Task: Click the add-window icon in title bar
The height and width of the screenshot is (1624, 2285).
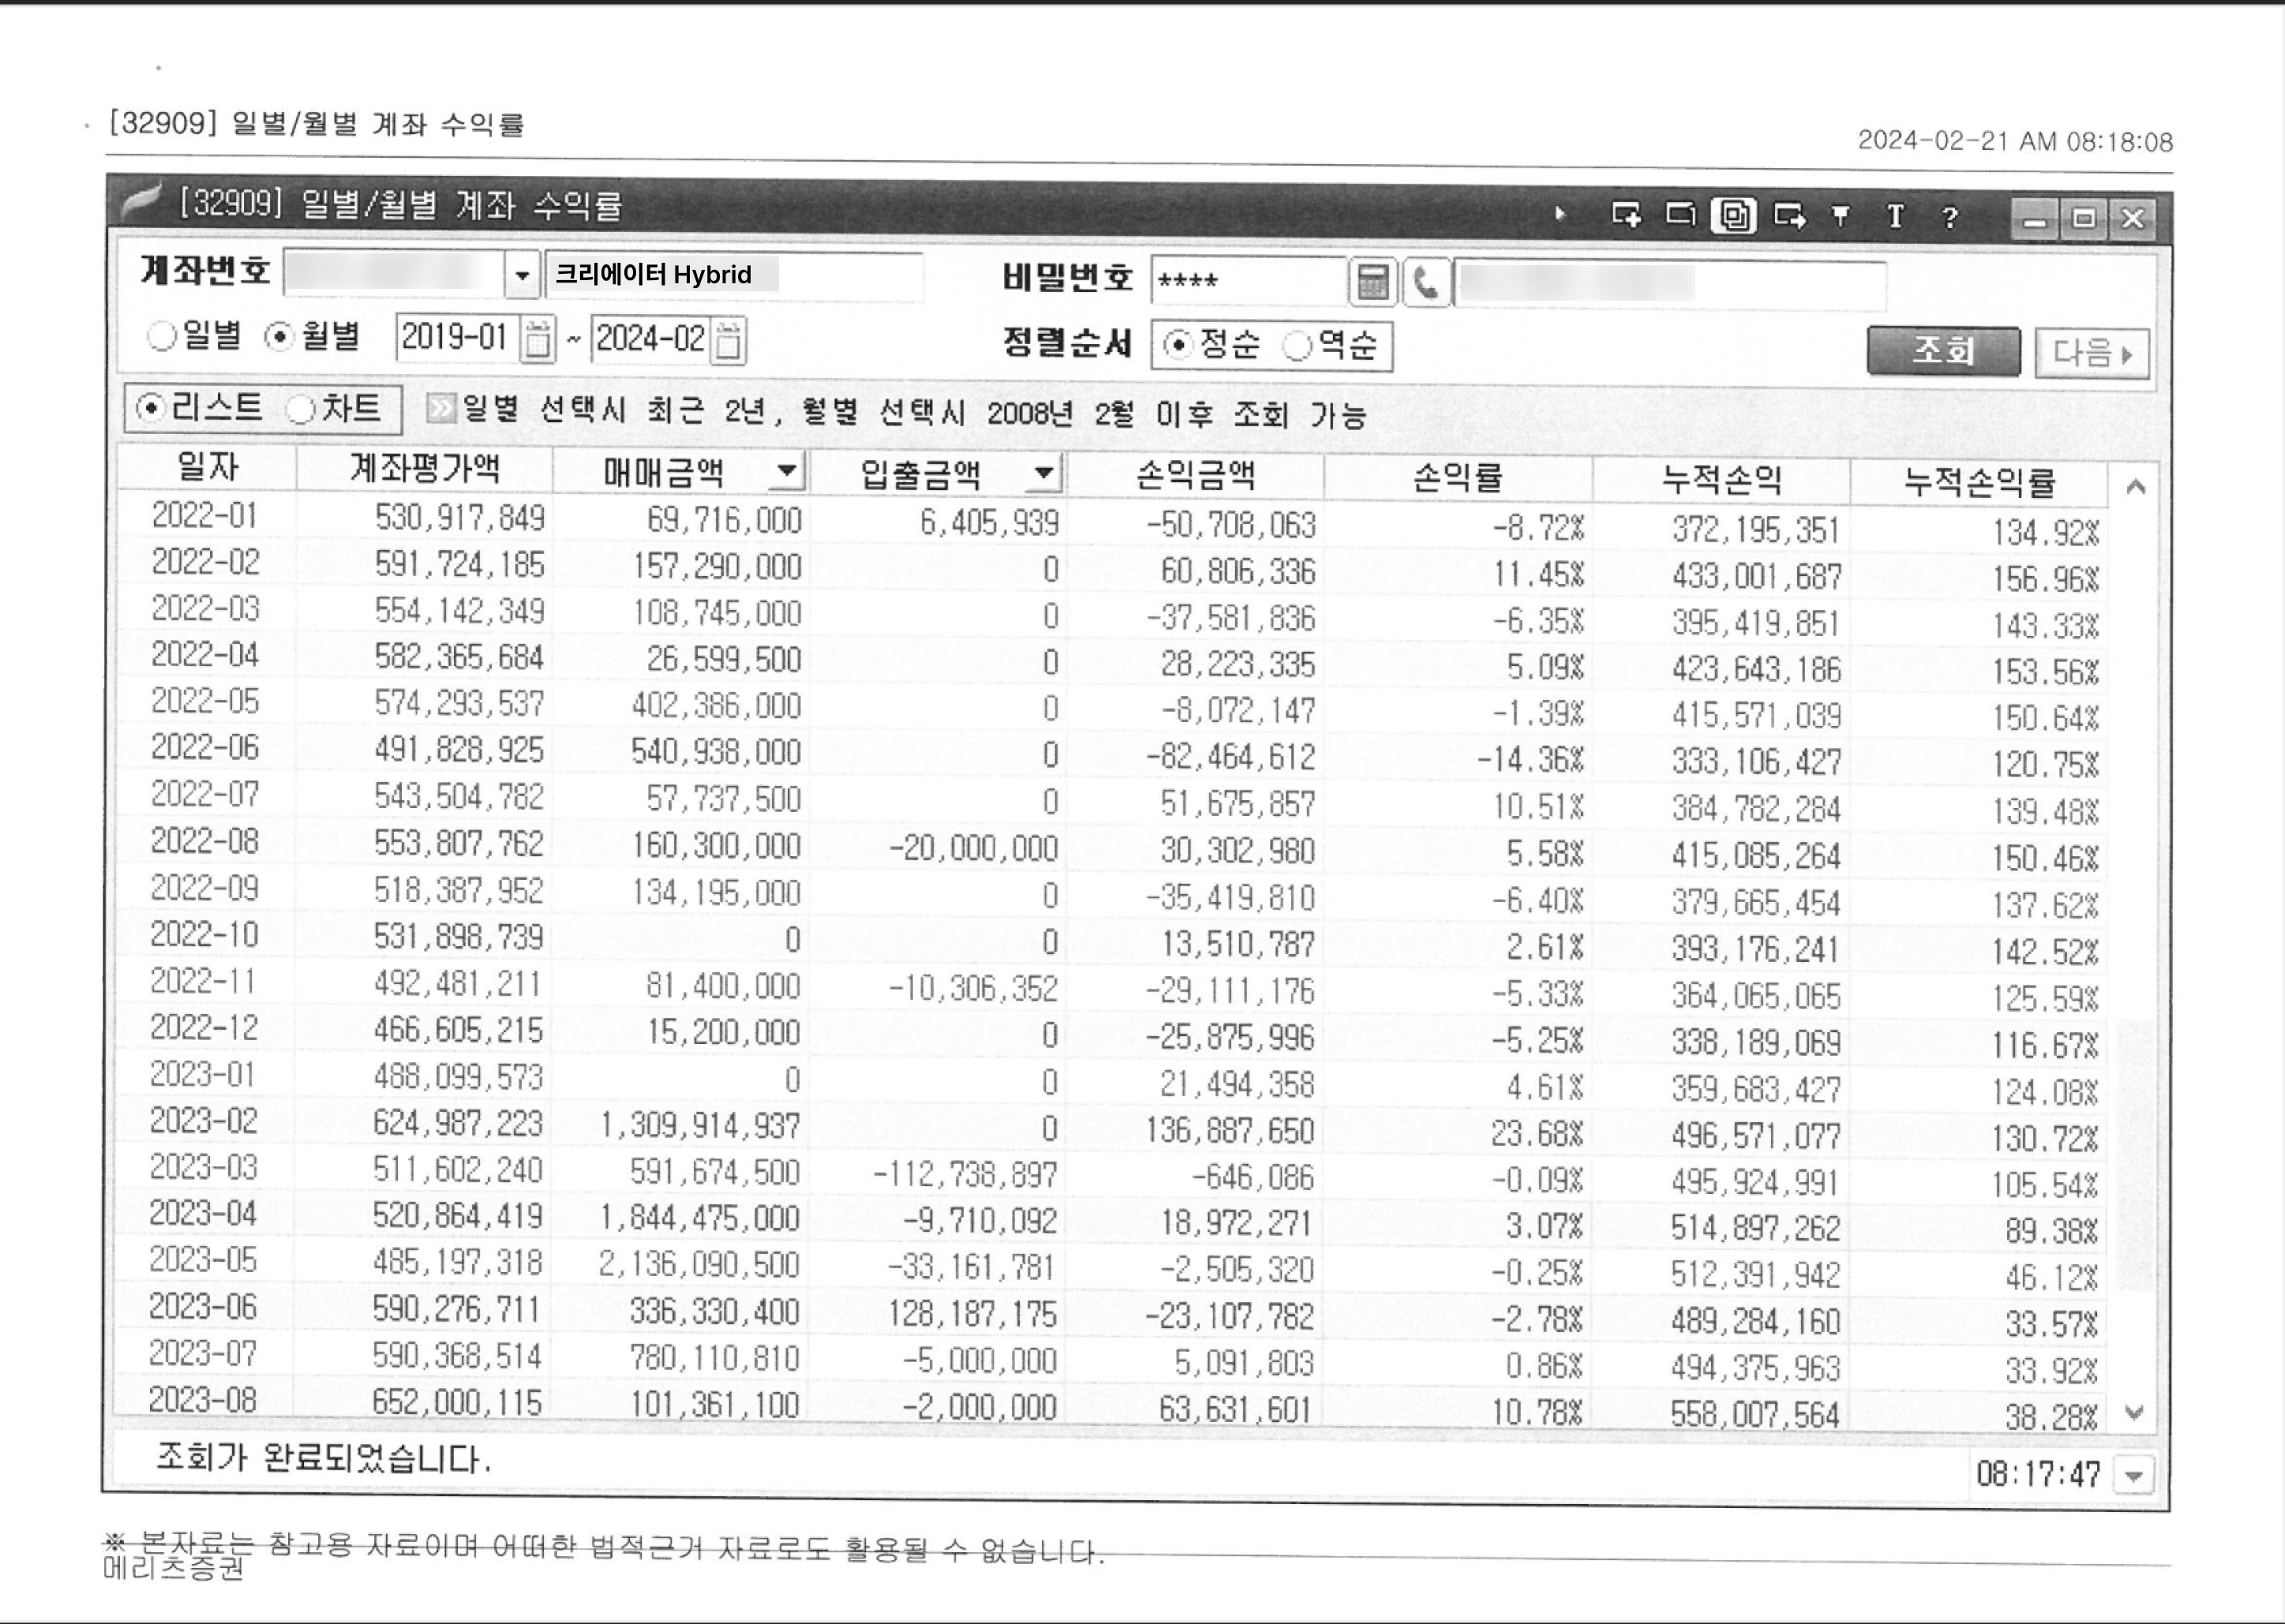Action: pos(1626,214)
